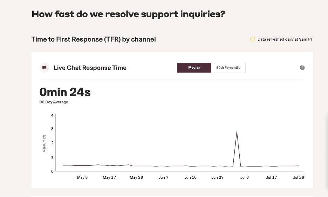The image size is (328, 197).
Task: Select the May 26 date label
Action: (136, 177)
